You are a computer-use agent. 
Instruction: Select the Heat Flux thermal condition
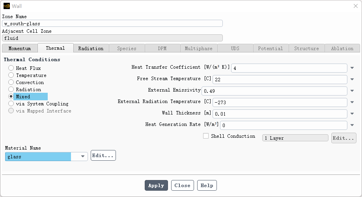coord(11,68)
